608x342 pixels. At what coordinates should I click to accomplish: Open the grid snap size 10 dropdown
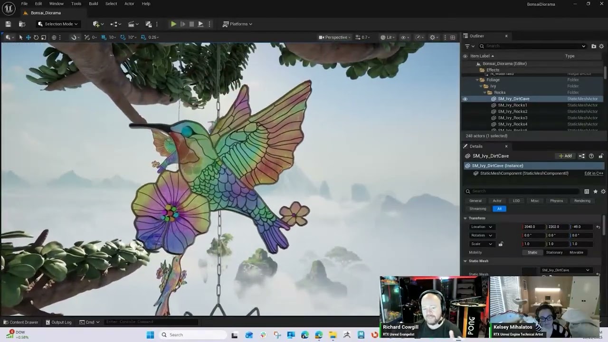(x=113, y=37)
